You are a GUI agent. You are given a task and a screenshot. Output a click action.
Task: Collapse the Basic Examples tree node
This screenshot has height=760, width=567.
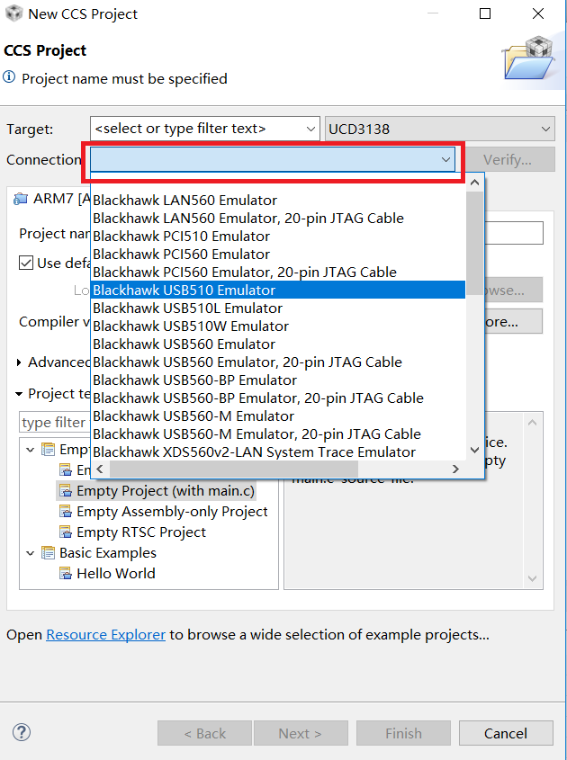31,553
